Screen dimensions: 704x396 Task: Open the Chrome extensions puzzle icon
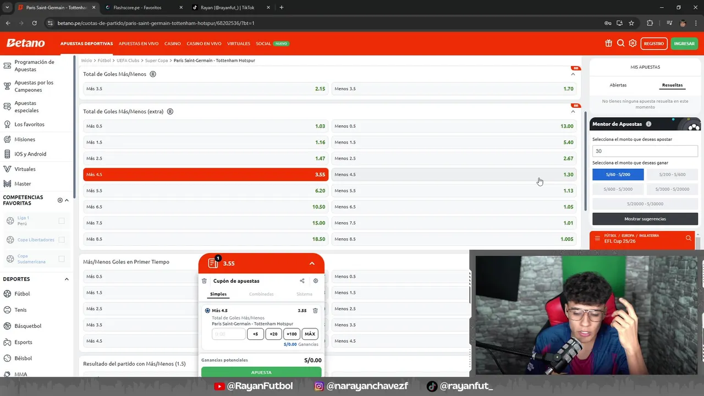point(650,23)
